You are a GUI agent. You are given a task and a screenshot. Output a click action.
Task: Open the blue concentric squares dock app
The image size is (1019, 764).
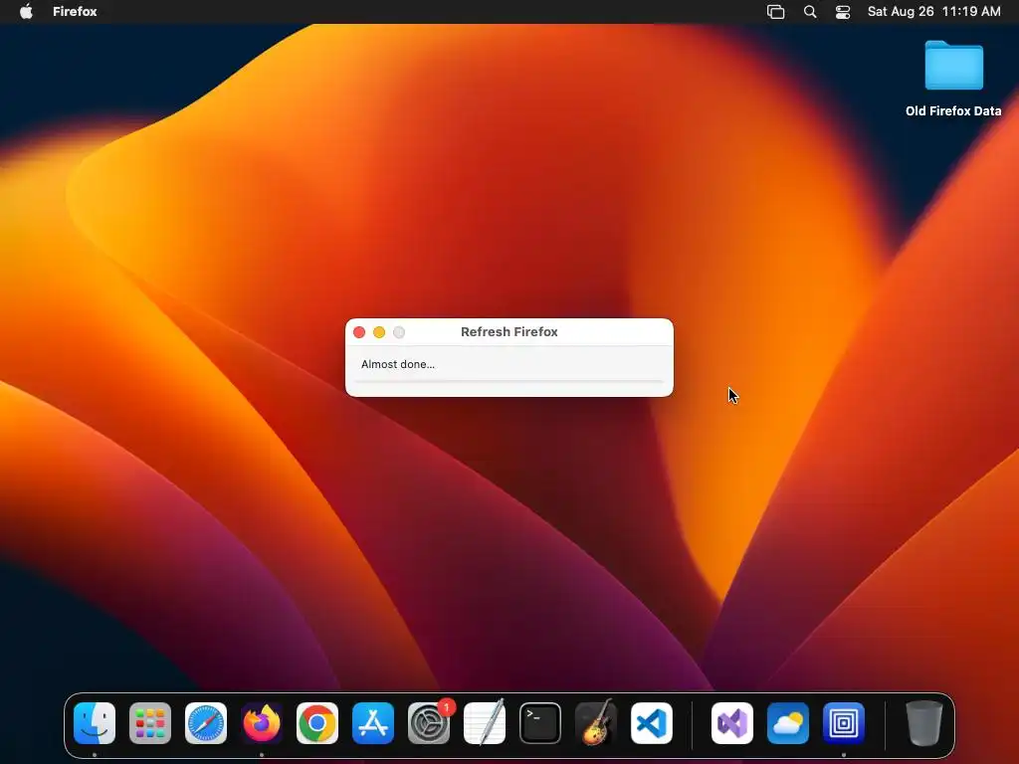[844, 723]
